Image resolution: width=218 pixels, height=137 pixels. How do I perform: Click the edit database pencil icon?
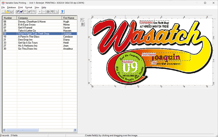(x=22, y=12)
